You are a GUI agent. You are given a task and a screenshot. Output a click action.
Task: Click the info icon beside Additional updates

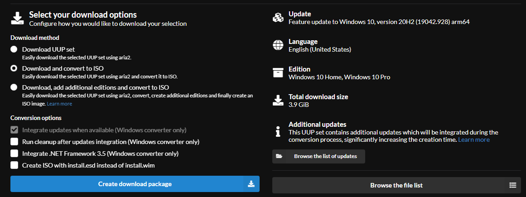point(278,132)
